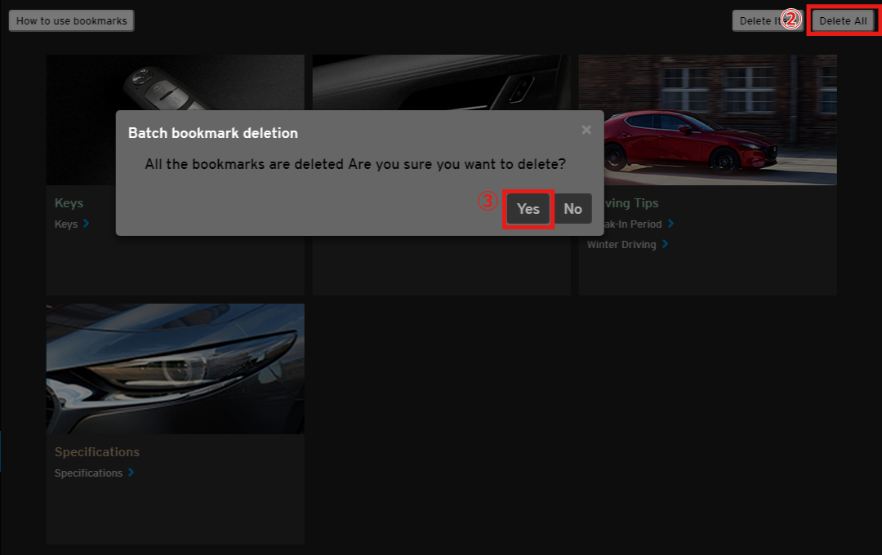This screenshot has height=555, width=882.
Task: Click the chevron beside Break-In Period
Action: pyautogui.click(x=670, y=224)
